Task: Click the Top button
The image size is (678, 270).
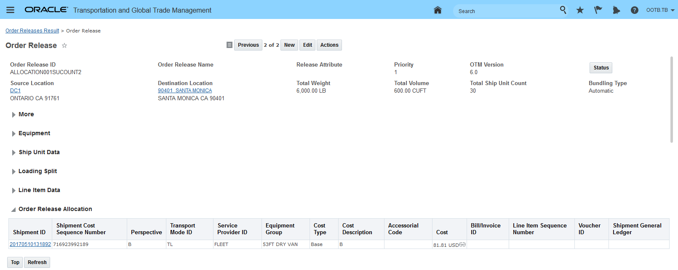Action: pos(15,262)
